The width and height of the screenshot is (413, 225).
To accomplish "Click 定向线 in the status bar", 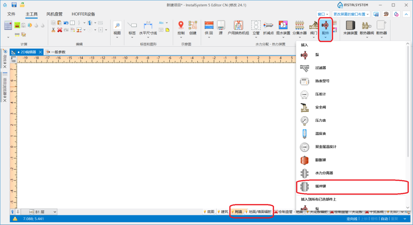I will pyautogui.click(x=352, y=219).
